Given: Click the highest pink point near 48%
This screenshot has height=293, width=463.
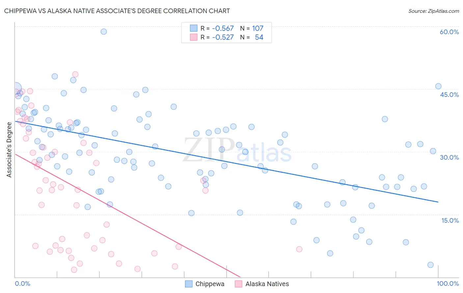Looking at the screenshot, I should [x=75, y=74].
